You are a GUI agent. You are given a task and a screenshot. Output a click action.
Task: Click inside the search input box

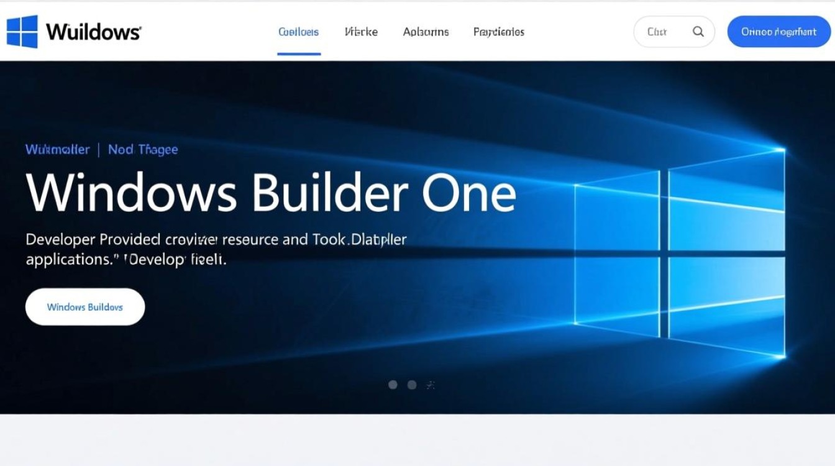click(x=659, y=31)
